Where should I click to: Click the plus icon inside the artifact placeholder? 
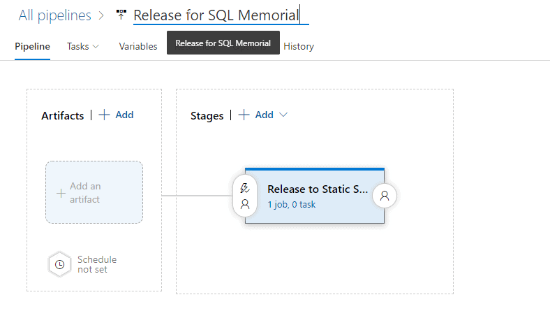click(x=61, y=192)
